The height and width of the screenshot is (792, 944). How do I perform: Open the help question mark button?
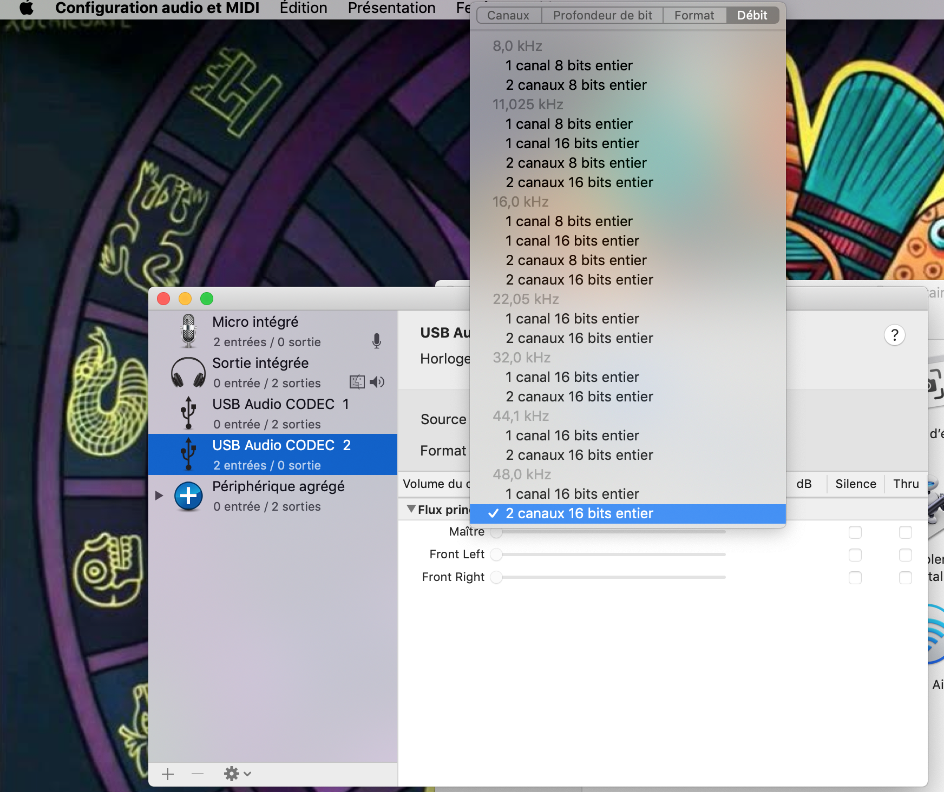[895, 335]
